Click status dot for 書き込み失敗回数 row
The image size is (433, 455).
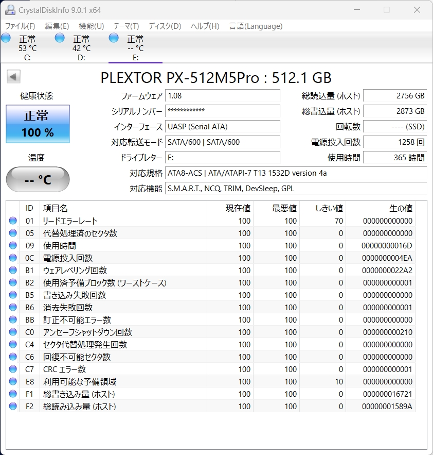pos(13,295)
